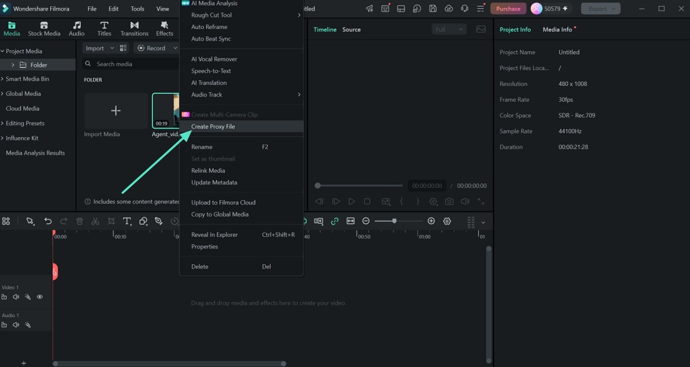Toggle the green link clips icon
This screenshot has width=690, height=367.
pos(334,221)
